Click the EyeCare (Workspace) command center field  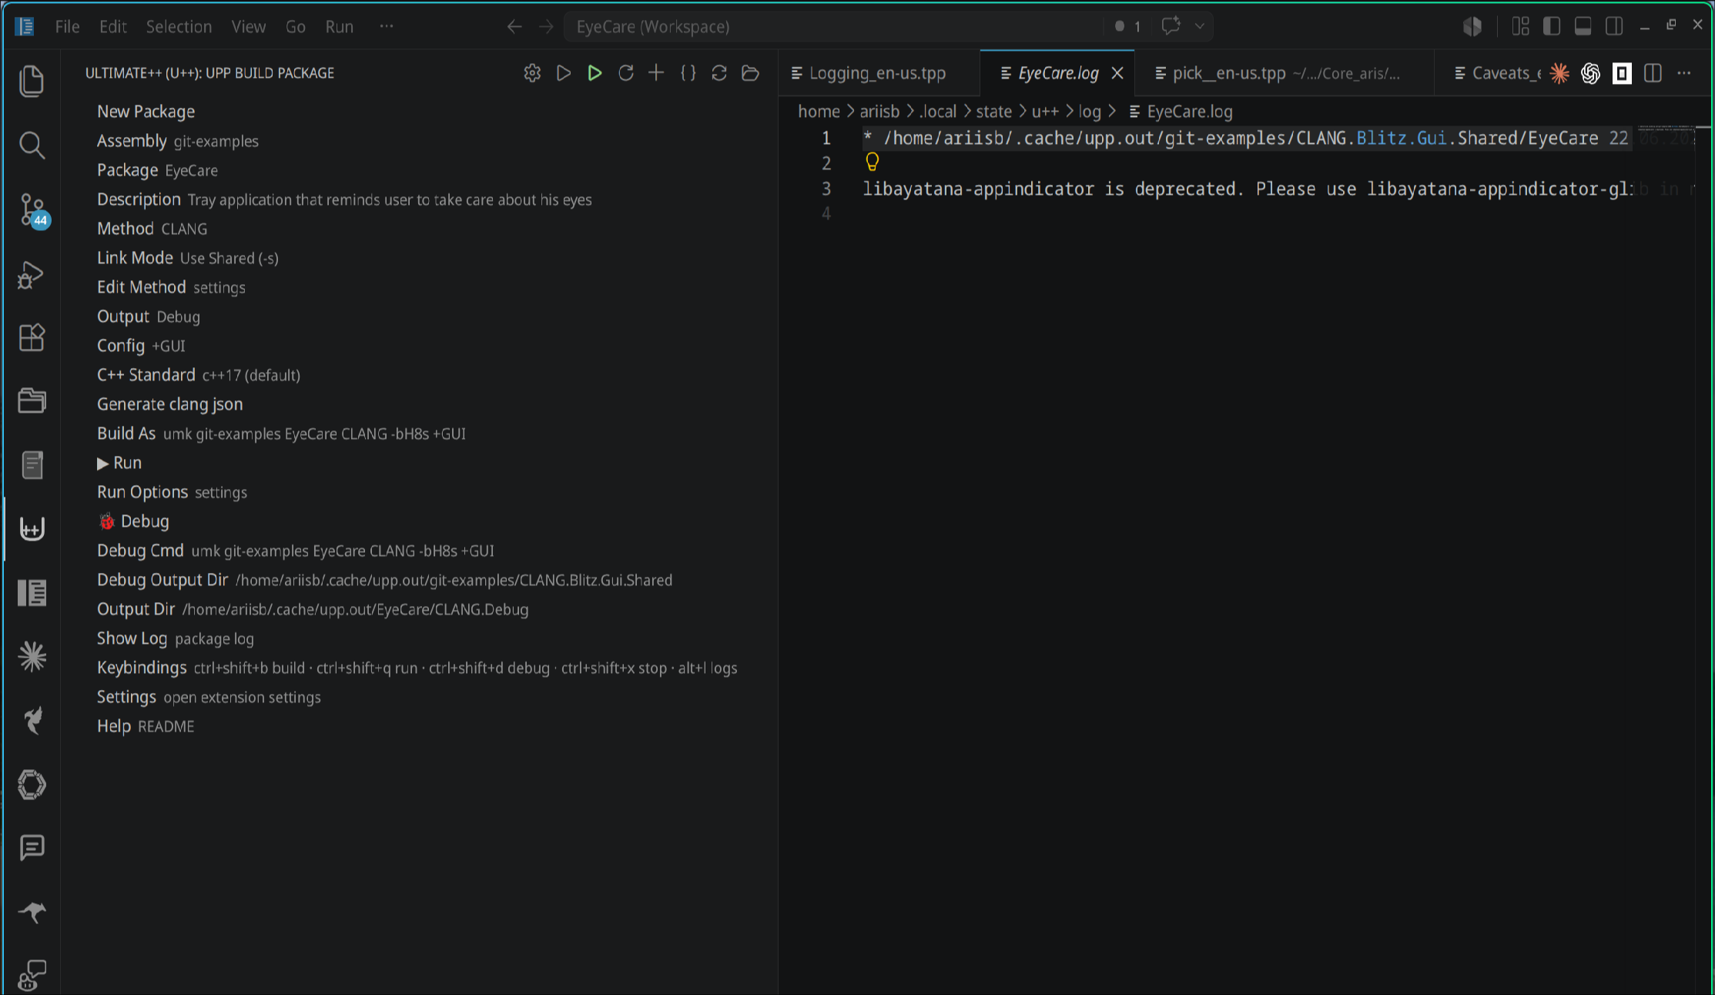pyautogui.click(x=833, y=27)
